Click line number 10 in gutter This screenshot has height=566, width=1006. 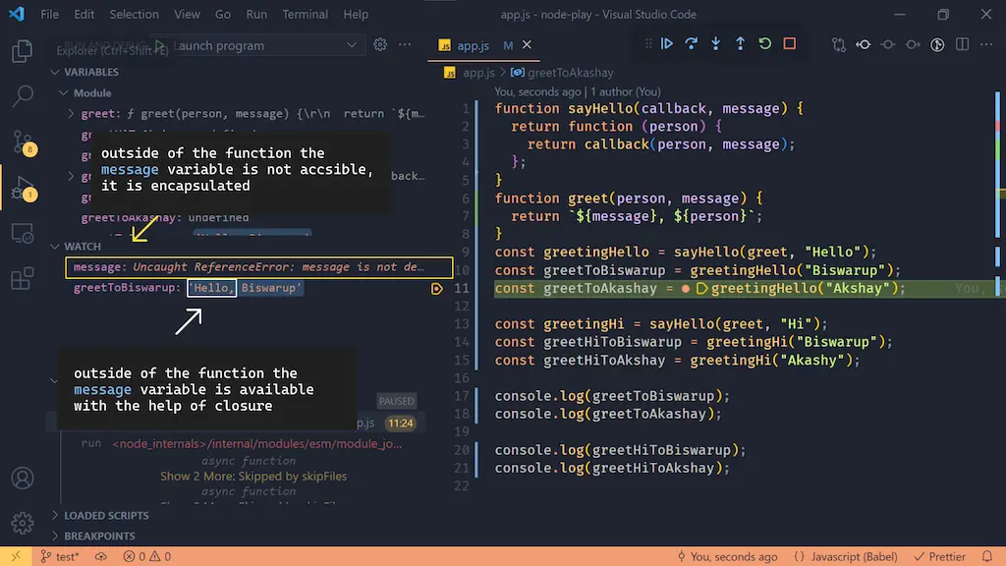point(462,270)
